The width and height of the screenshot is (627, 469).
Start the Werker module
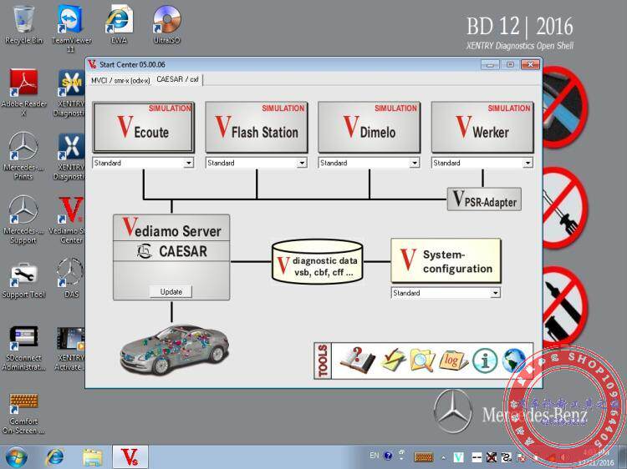point(482,127)
